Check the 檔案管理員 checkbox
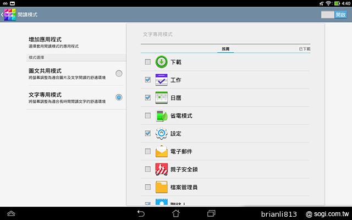352x220 pixels. [x=148, y=187]
